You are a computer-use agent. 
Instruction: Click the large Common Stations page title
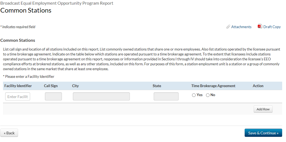26,10
